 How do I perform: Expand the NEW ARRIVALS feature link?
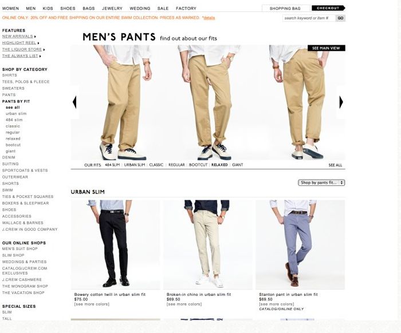[x=19, y=36]
